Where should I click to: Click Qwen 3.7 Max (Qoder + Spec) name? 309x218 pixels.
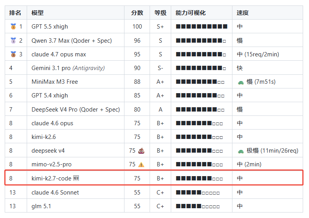point(71,41)
